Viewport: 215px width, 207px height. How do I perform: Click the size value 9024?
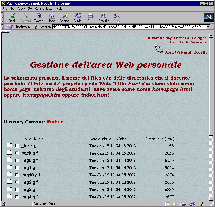169,168
